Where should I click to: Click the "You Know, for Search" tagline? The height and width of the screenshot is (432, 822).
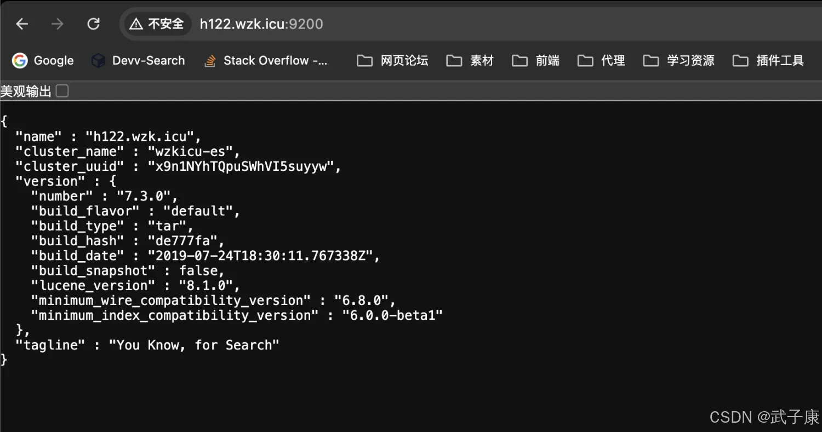194,345
